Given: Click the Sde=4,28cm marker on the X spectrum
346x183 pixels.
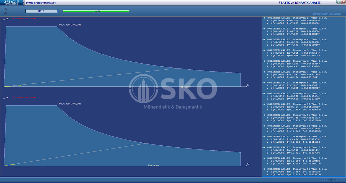Looking at the screenshot, I should click(x=185, y=87).
